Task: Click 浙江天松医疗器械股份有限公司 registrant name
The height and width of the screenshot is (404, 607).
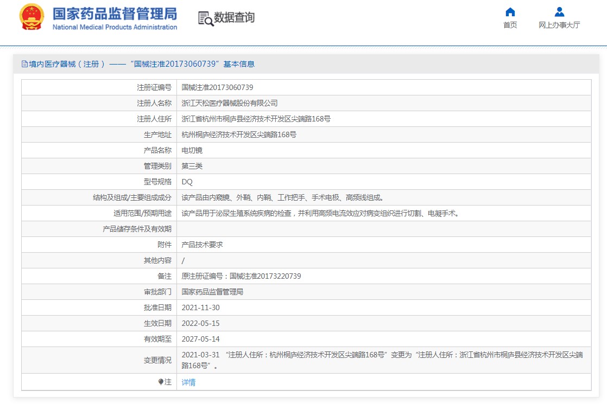Action: tap(230, 103)
